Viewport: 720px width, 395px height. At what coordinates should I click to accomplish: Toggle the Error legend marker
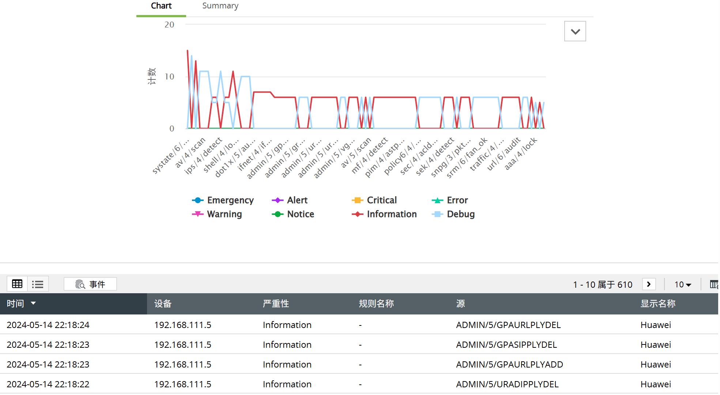[x=437, y=200]
